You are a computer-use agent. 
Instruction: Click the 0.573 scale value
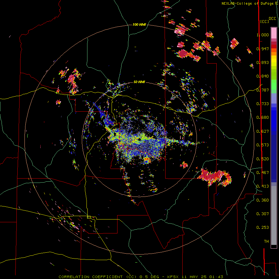pyautogui.click(x=263, y=145)
